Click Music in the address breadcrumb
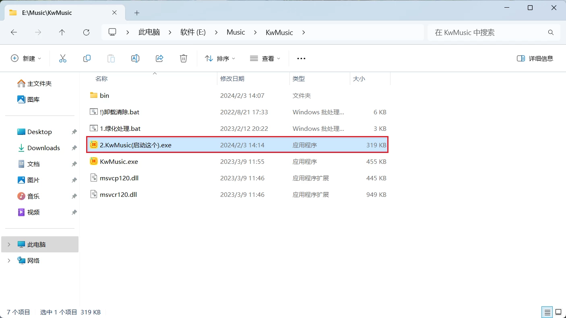This screenshot has height=318, width=566. click(x=235, y=32)
